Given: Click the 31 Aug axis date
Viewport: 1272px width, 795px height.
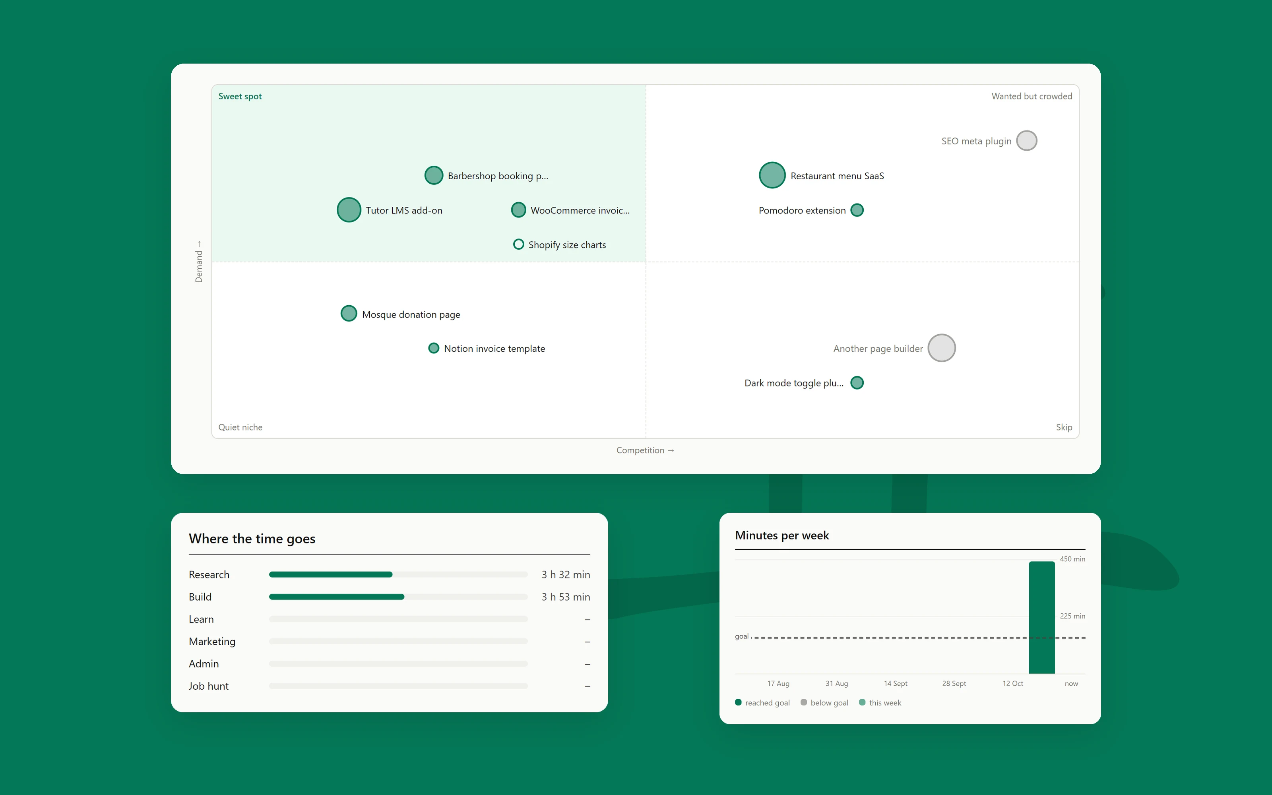Looking at the screenshot, I should (x=836, y=683).
